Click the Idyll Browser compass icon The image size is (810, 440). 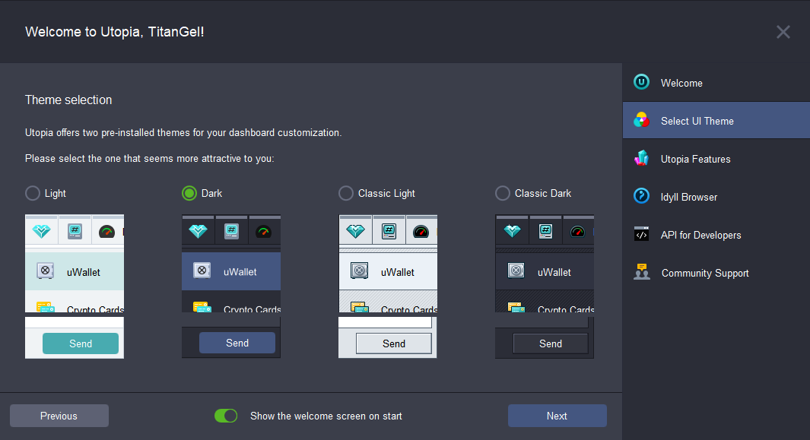click(x=642, y=196)
